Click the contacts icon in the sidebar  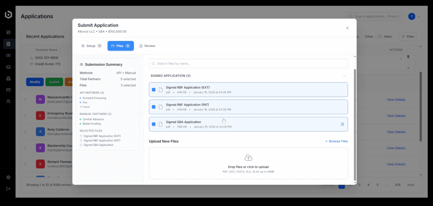[8, 101]
